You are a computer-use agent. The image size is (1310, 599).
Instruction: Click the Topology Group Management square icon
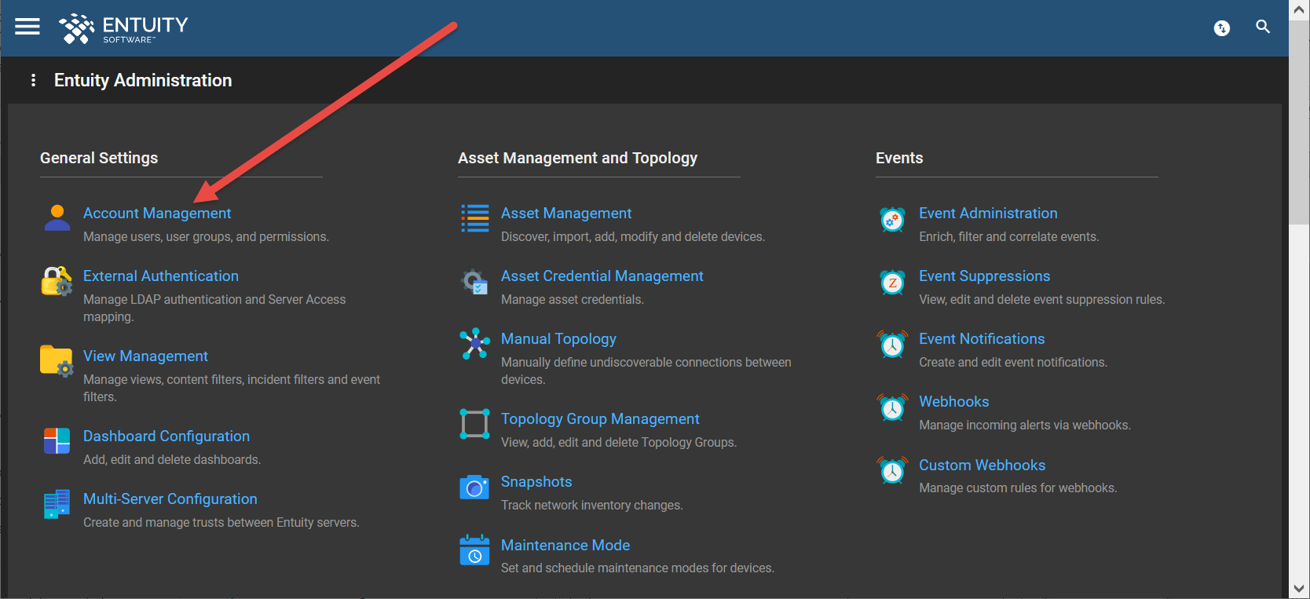point(475,424)
